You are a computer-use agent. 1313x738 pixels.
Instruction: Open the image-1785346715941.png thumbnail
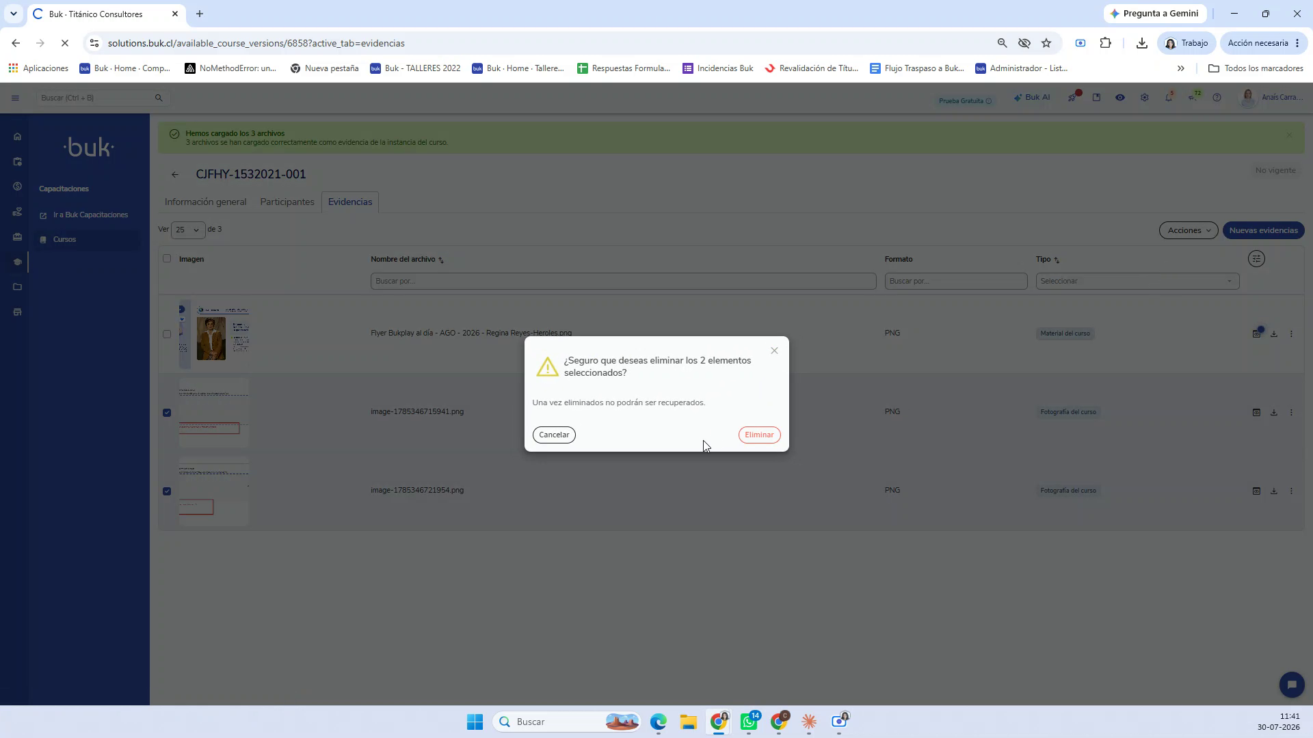[x=214, y=413]
